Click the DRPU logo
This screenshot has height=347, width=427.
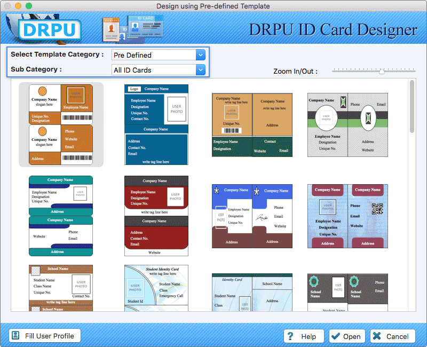click(50, 30)
